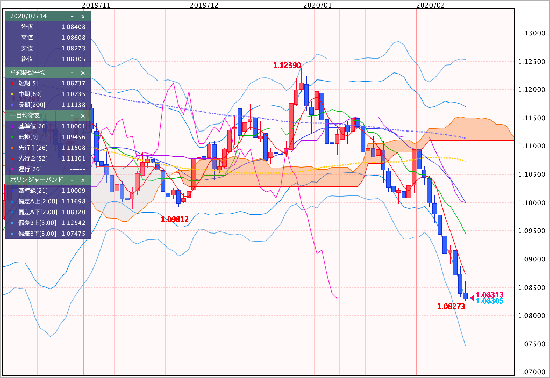Click the 2020/02 date axis label
The image size is (550, 378).
[430, 5]
